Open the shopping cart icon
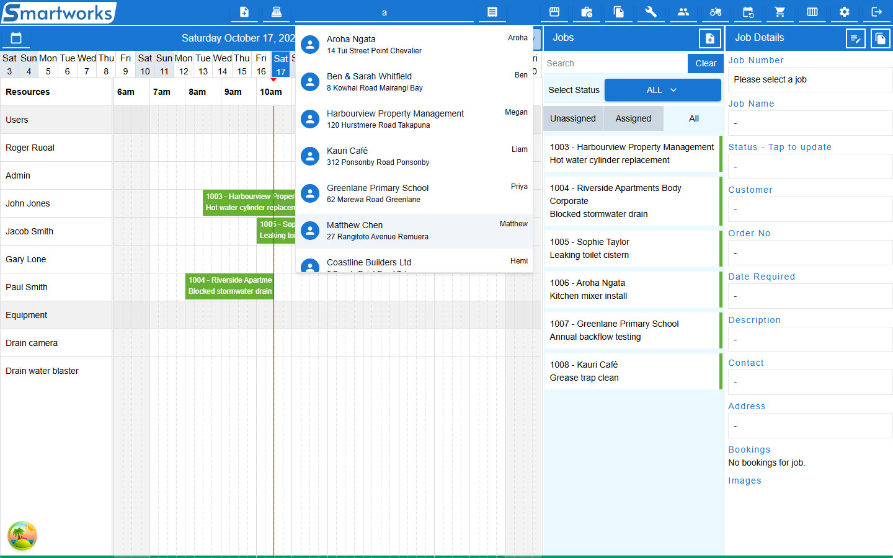893x558 pixels. pyautogui.click(x=780, y=12)
